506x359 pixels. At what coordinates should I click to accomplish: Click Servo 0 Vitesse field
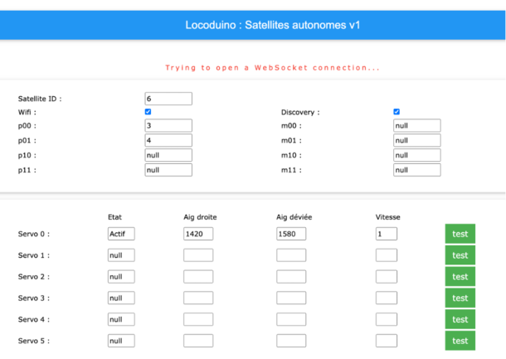(x=387, y=234)
